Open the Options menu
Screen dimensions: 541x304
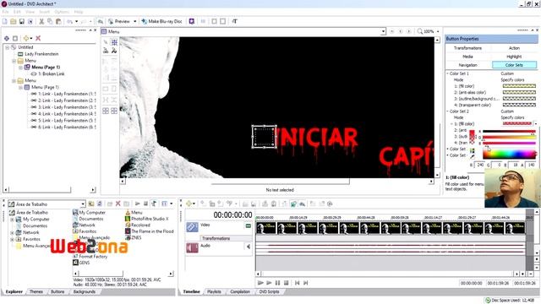pos(62,12)
